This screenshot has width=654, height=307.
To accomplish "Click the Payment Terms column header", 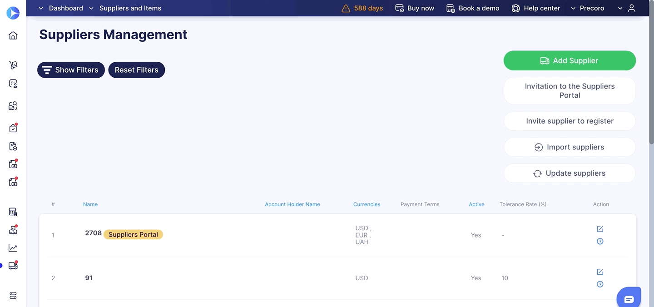I will click(x=420, y=204).
